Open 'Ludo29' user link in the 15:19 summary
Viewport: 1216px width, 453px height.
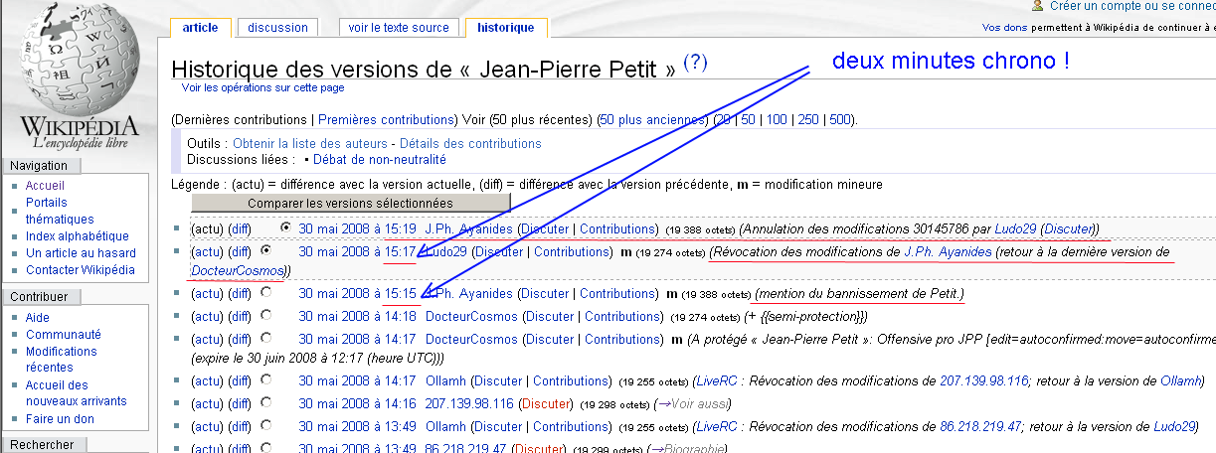tap(1015, 228)
